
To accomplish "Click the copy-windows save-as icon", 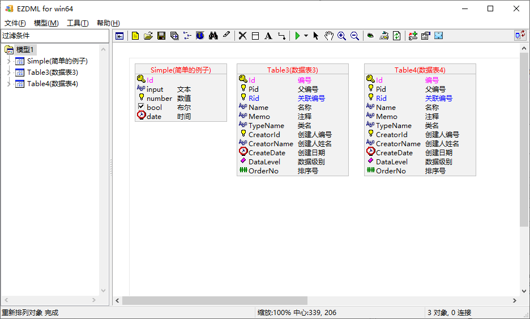I will (174, 36).
